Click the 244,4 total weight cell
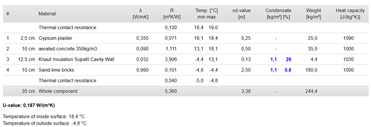371x127 pixels. pos(311,91)
